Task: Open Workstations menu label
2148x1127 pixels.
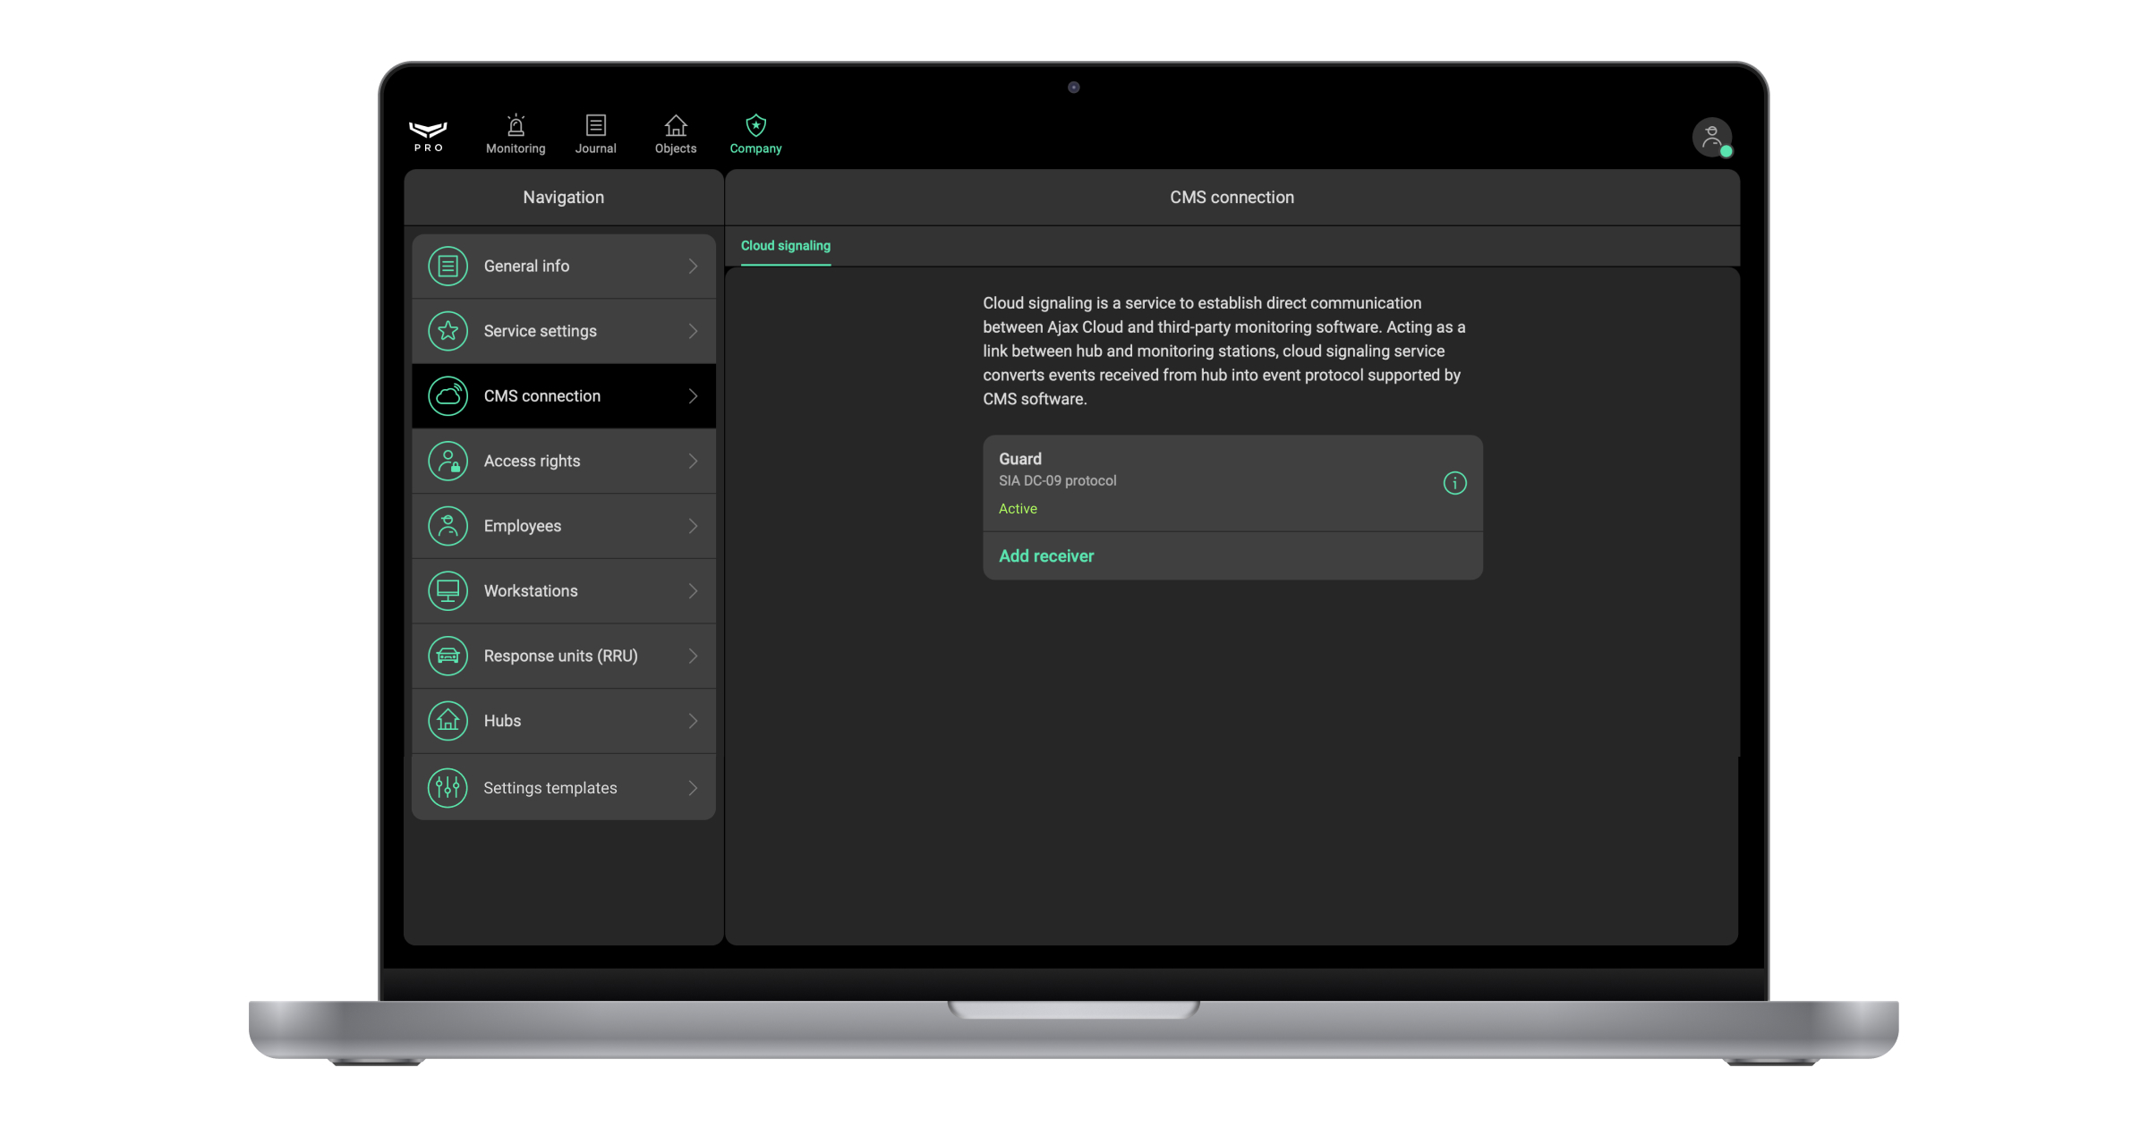Action: coord(531,591)
